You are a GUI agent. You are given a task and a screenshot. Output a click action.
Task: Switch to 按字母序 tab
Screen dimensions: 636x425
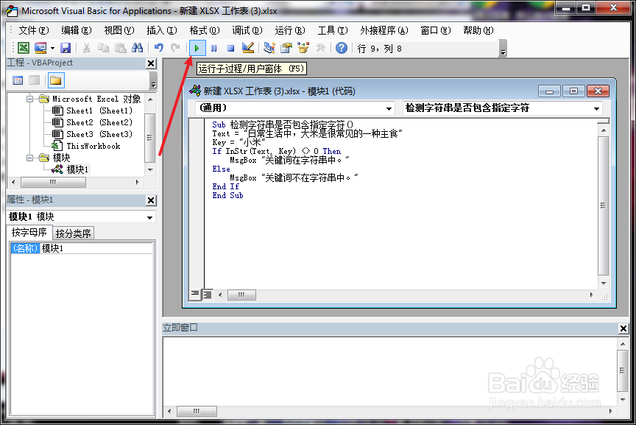(x=29, y=232)
